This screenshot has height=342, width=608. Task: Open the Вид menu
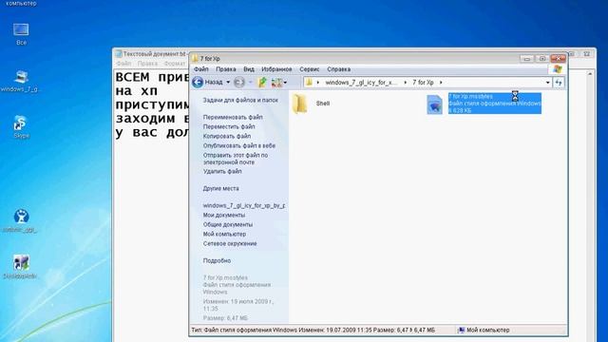click(x=249, y=69)
